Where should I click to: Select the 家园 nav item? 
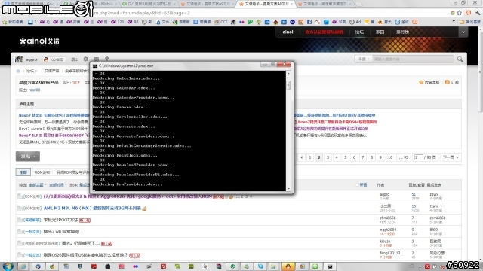coord(380,32)
